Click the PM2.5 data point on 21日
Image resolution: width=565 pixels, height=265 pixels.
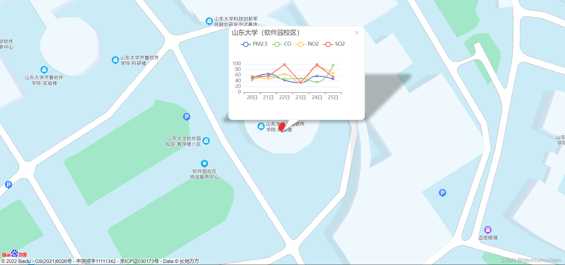(268, 74)
